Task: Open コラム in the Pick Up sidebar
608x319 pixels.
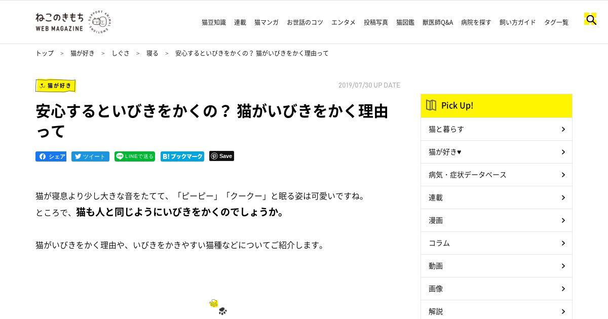Action: coord(497,243)
